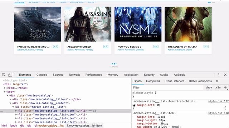Image resolution: width=229 pixels, height=128 pixels.
Task: Toggle the margin-left: 0 property checkbox
Action: pos(134,105)
